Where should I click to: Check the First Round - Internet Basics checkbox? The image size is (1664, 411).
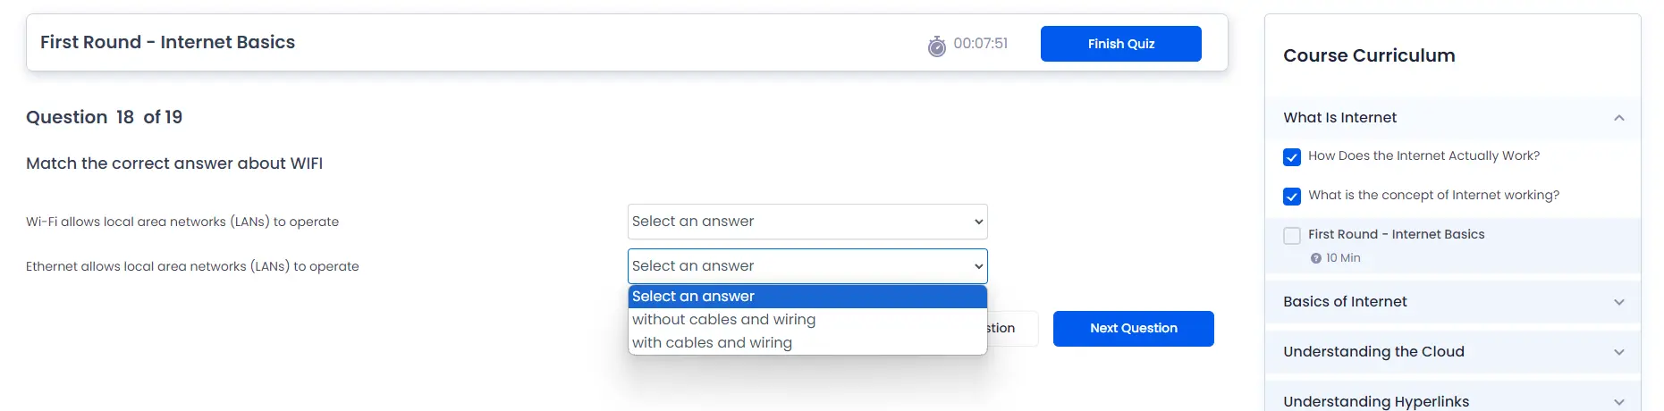1291,236
